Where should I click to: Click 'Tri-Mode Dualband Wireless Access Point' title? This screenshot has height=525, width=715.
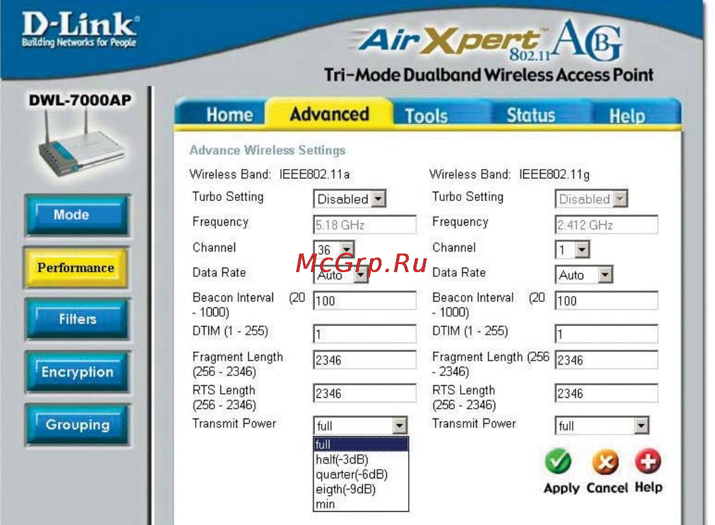(x=489, y=75)
